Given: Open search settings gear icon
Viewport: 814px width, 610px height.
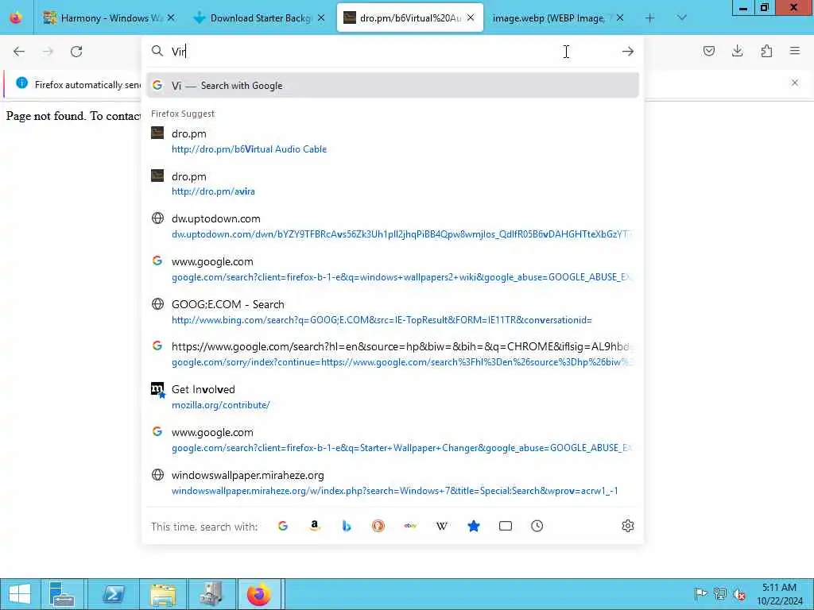Looking at the screenshot, I should coord(628,526).
